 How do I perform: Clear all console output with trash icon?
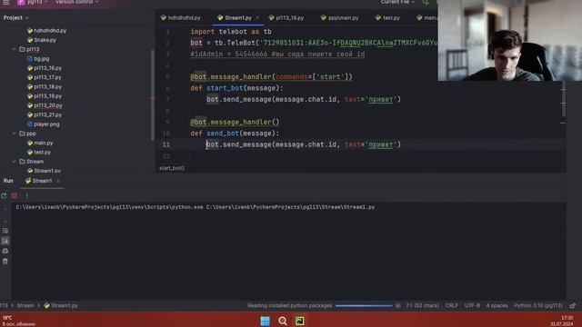pos(5,262)
